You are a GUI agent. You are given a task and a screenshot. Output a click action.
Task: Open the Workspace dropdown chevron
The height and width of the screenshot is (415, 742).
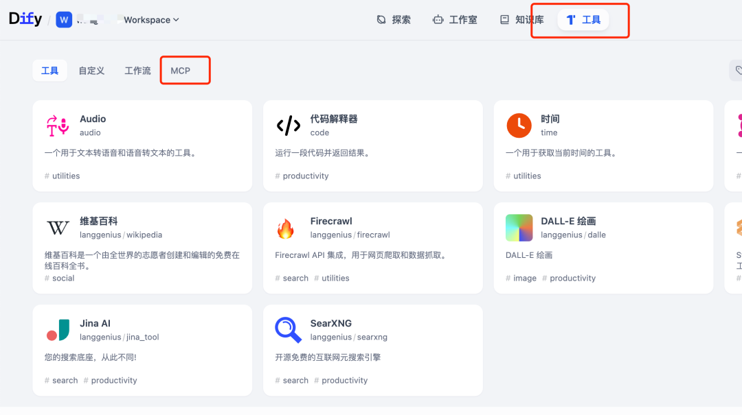[176, 20]
